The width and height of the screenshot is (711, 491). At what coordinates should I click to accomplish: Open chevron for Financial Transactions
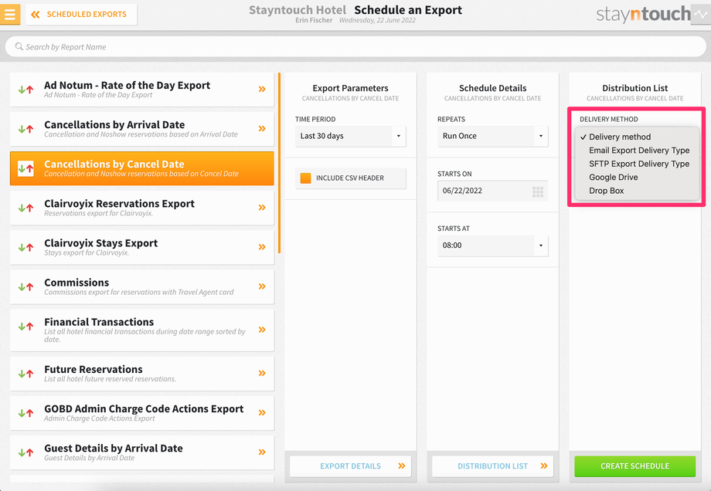(262, 330)
